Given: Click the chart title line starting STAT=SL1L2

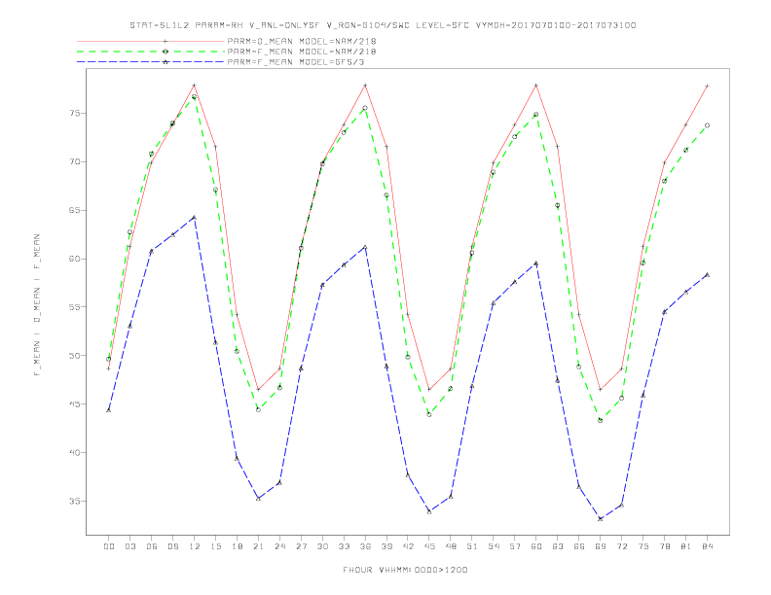Looking at the screenshot, I should (x=383, y=25).
